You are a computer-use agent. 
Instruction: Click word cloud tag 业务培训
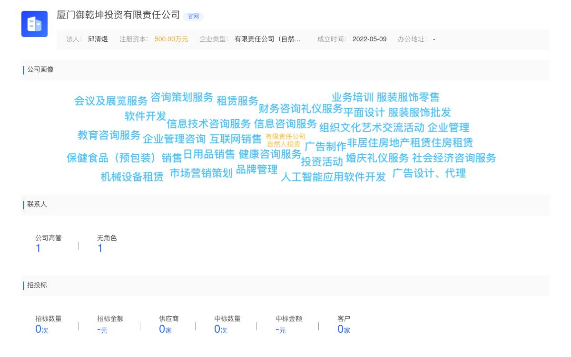coord(353,97)
